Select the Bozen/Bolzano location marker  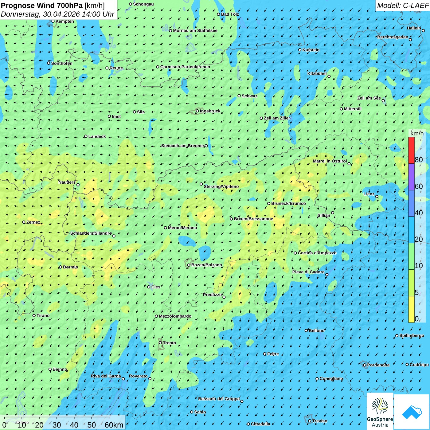tap(189, 265)
